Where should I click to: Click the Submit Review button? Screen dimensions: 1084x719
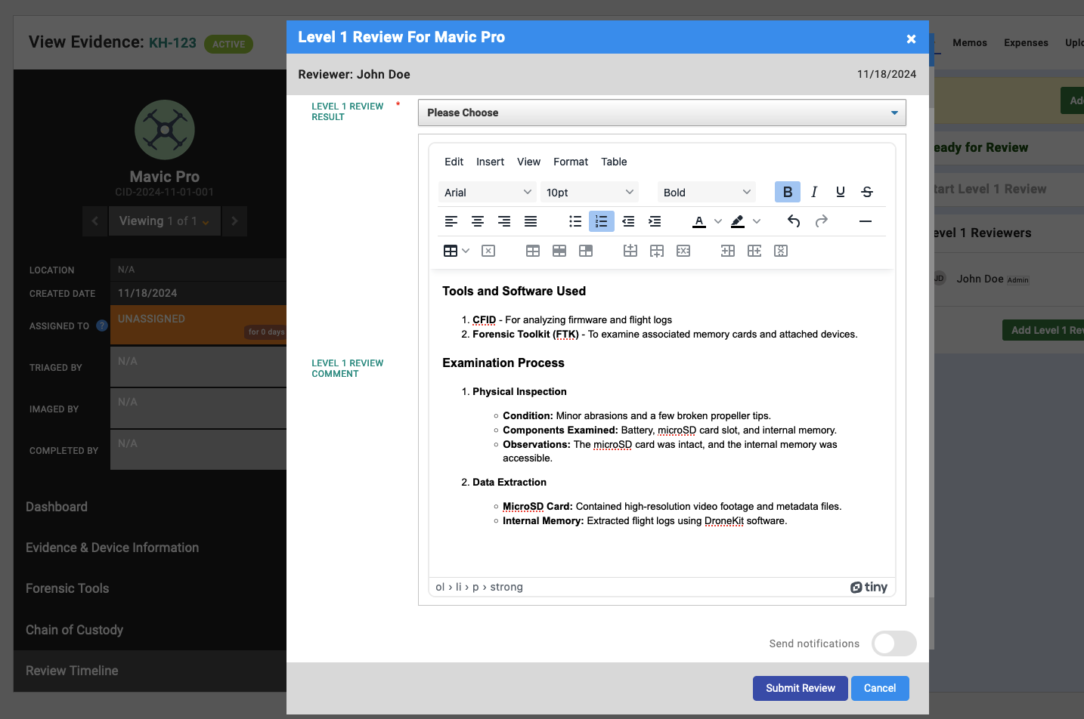(x=801, y=688)
